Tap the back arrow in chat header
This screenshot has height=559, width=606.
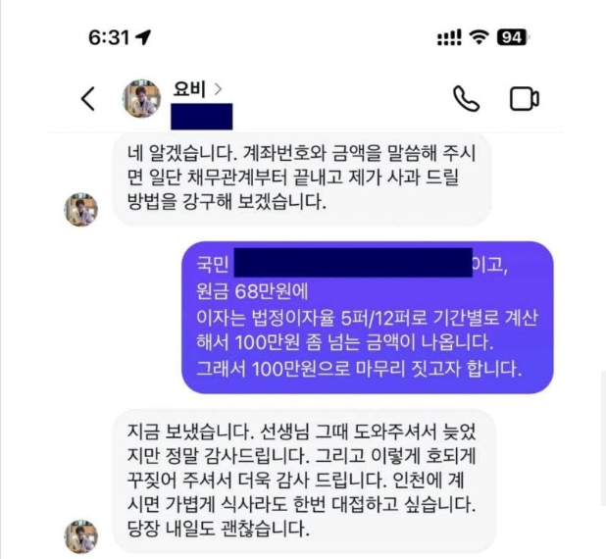pyautogui.click(x=87, y=99)
